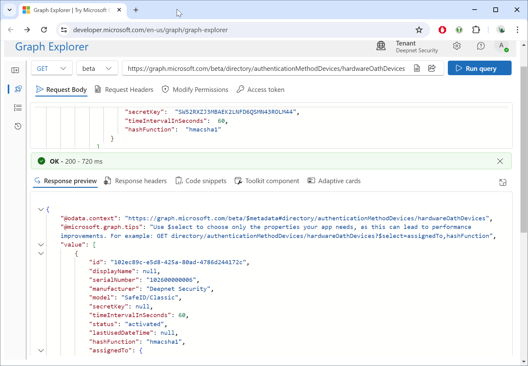Click the help question mark icon
Image resolution: width=528 pixels, height=366 pixels.
tap(481, 46)
